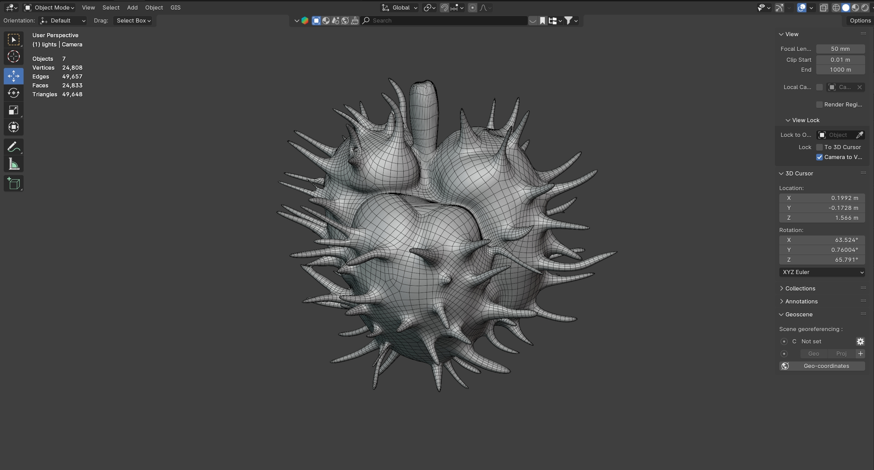
Task: Activate the Scale tool
Action: tap(13, 110)
